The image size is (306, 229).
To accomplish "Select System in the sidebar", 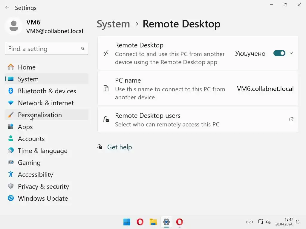I will coord(46,79).
